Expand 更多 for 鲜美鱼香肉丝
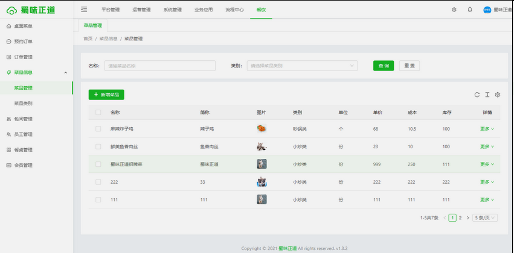 coord(487,146)
